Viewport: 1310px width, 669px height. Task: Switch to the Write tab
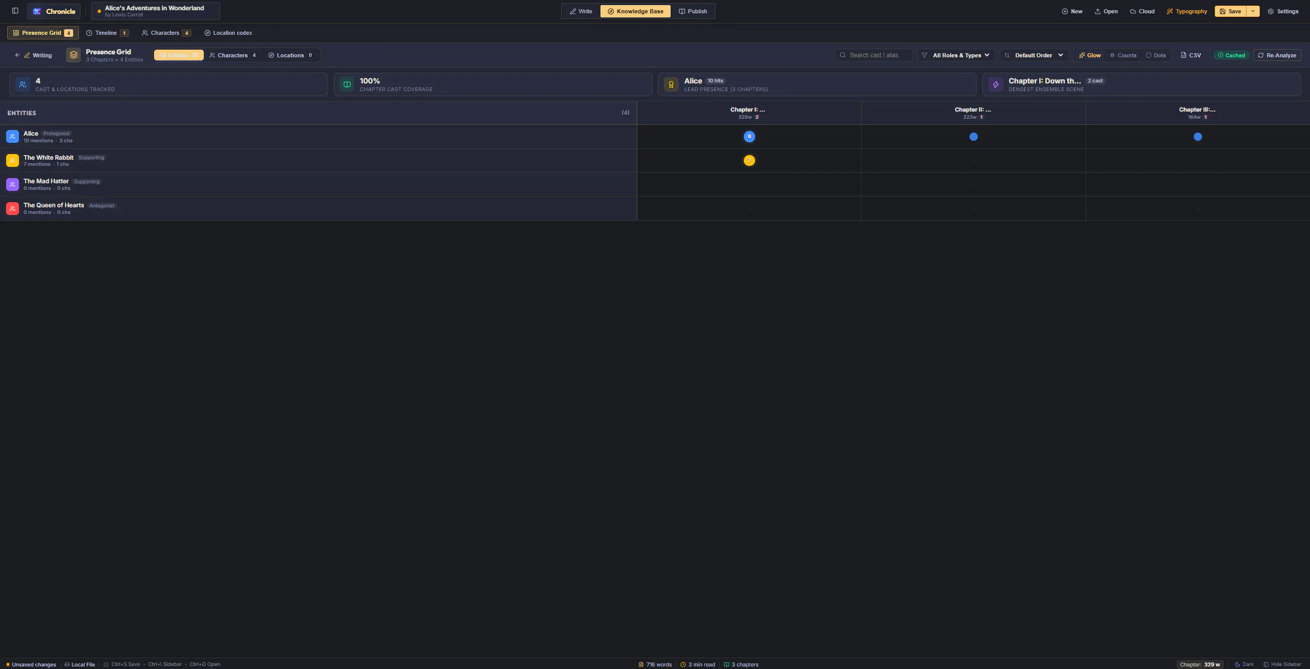tap(581, 11)
